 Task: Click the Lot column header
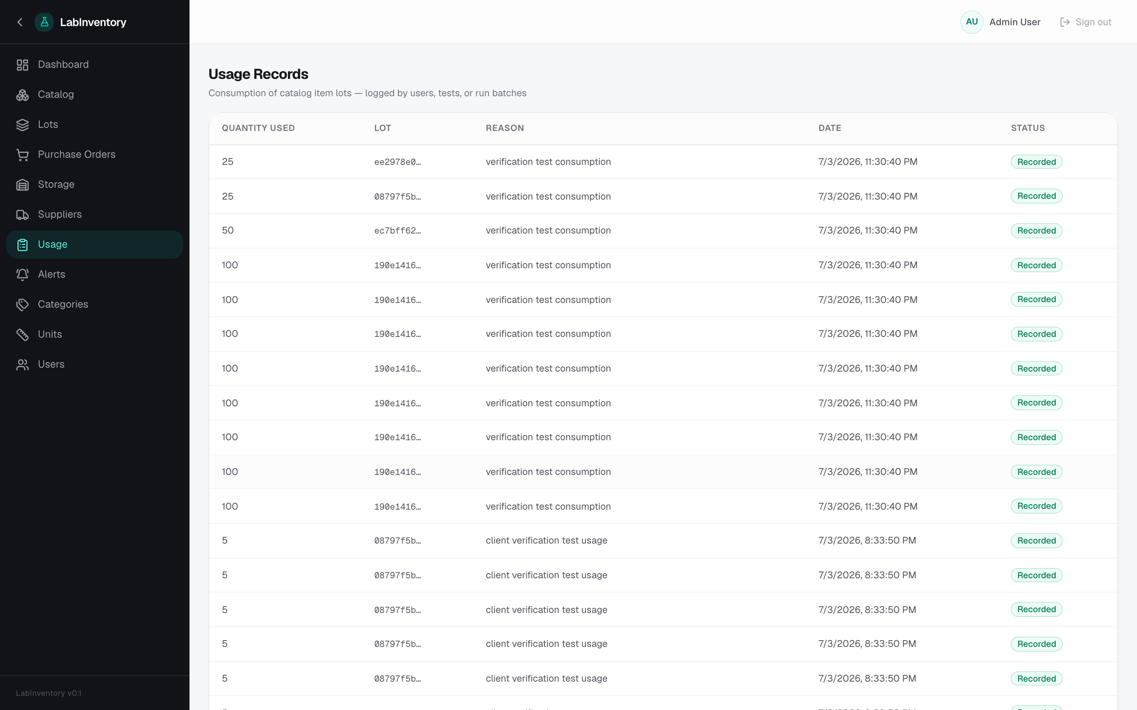(383, 128)
